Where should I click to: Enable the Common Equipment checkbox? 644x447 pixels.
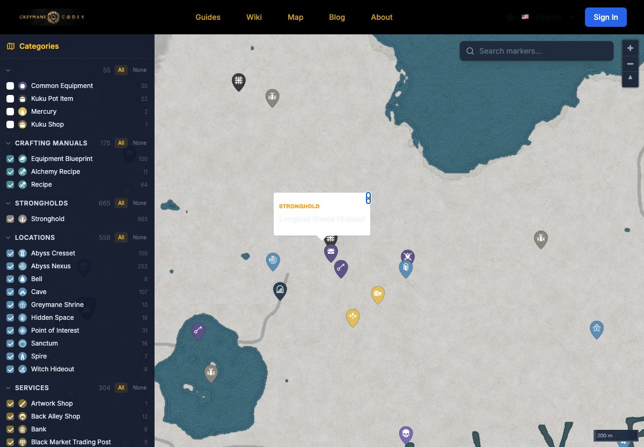pos(10,86)
